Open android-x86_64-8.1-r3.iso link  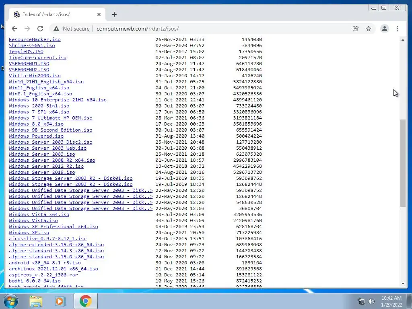[x=45, y=263]
